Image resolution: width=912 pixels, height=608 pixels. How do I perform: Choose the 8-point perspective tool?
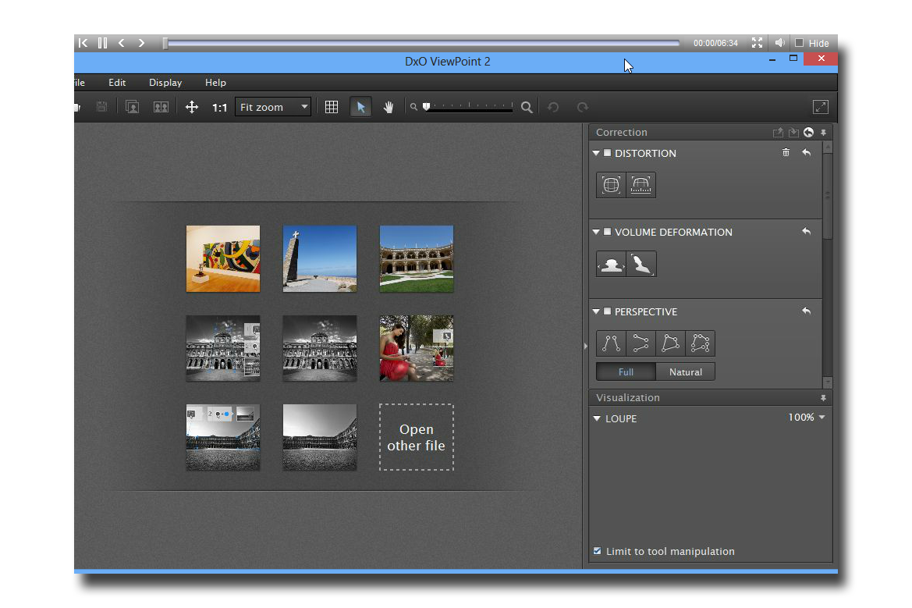(700, 343)
